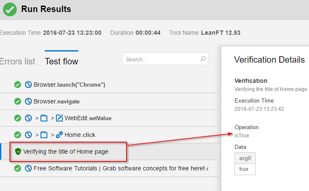
Task: Click the folder icon in WebEdit.setValue row
Action: pyautogui.click(x=43, y=118)
